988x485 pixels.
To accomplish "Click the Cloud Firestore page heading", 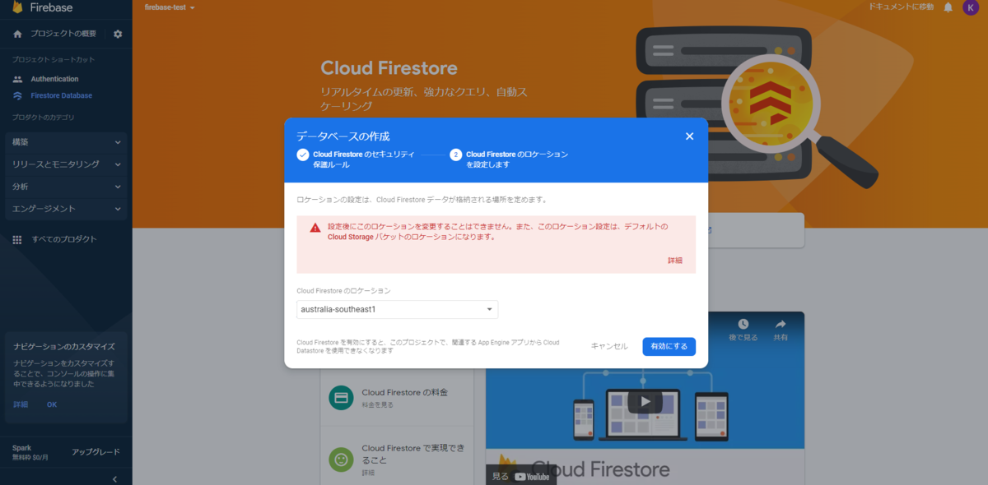I will coord(389,67).
